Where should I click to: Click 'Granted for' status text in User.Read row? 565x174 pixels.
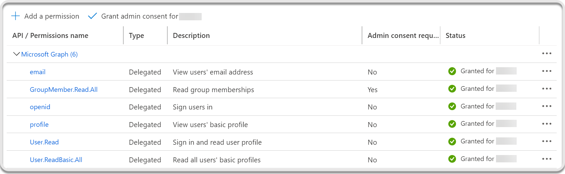coord(477,141)
